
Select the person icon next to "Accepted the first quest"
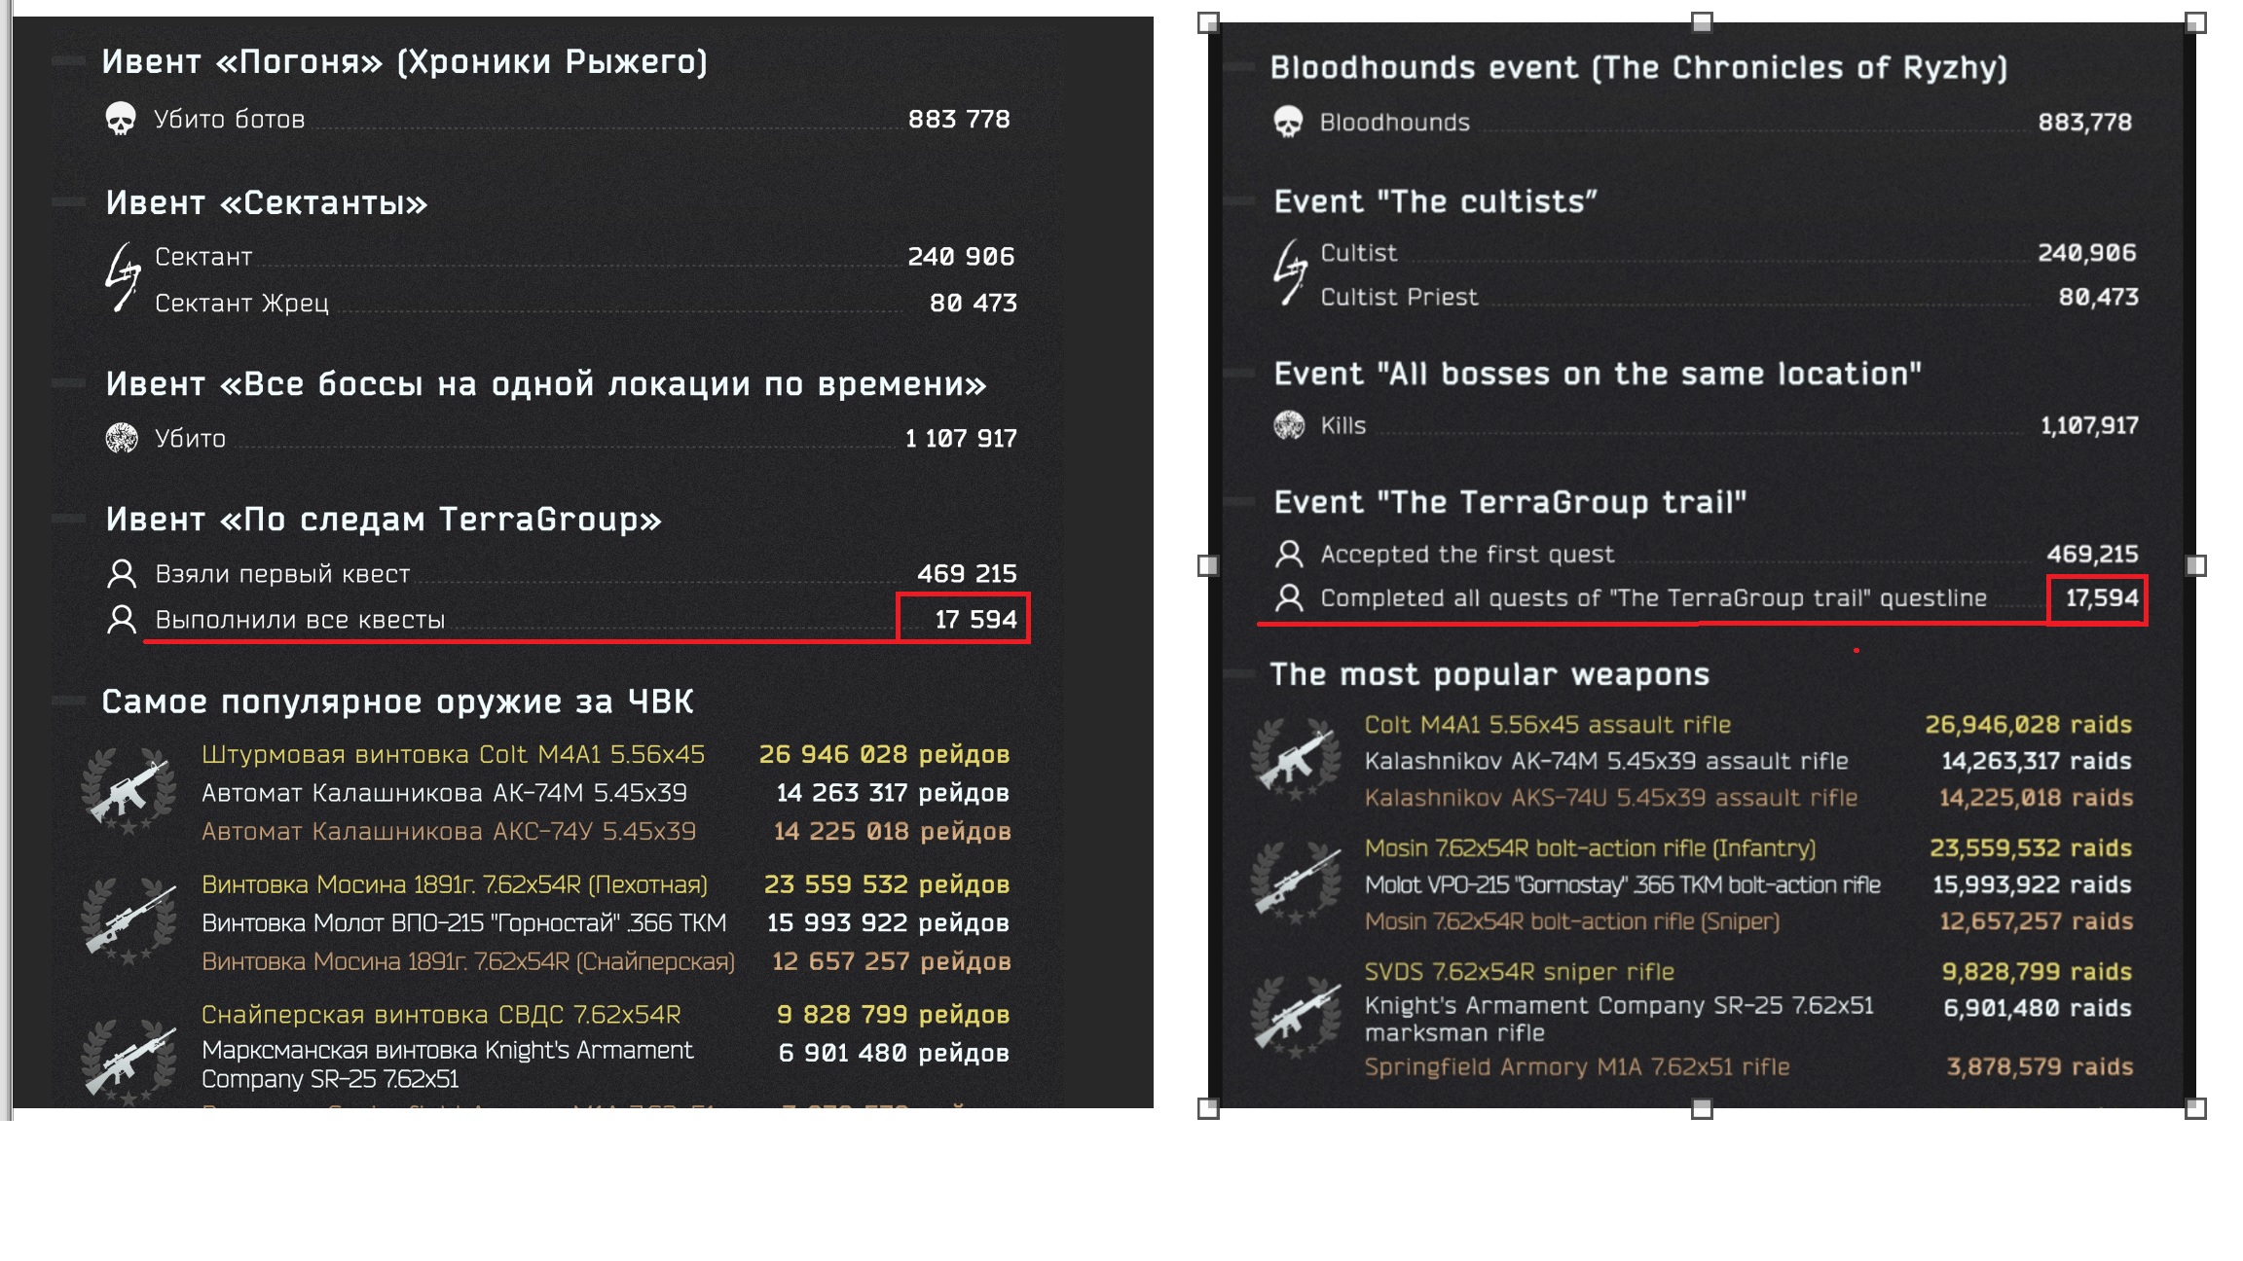coord(1289,554)
